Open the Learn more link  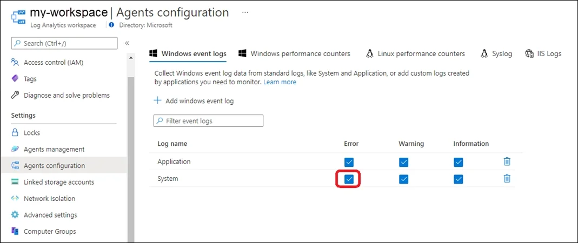[x=280, y=82]
